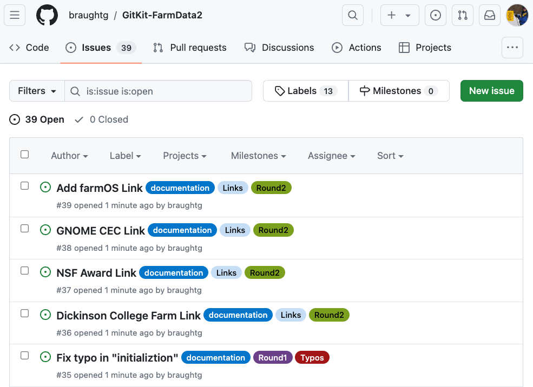Open the Fix typo in "initializtion" issue

pos(117,358)
